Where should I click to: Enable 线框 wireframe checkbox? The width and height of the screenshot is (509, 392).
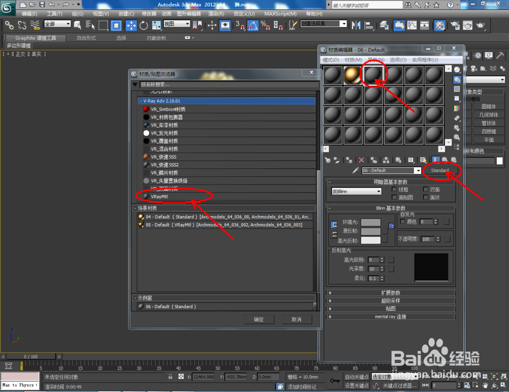tap(394, 189)
